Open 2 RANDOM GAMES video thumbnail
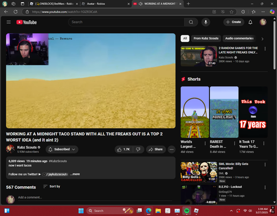This screenshot has height=216, width=277. [199, 56]
